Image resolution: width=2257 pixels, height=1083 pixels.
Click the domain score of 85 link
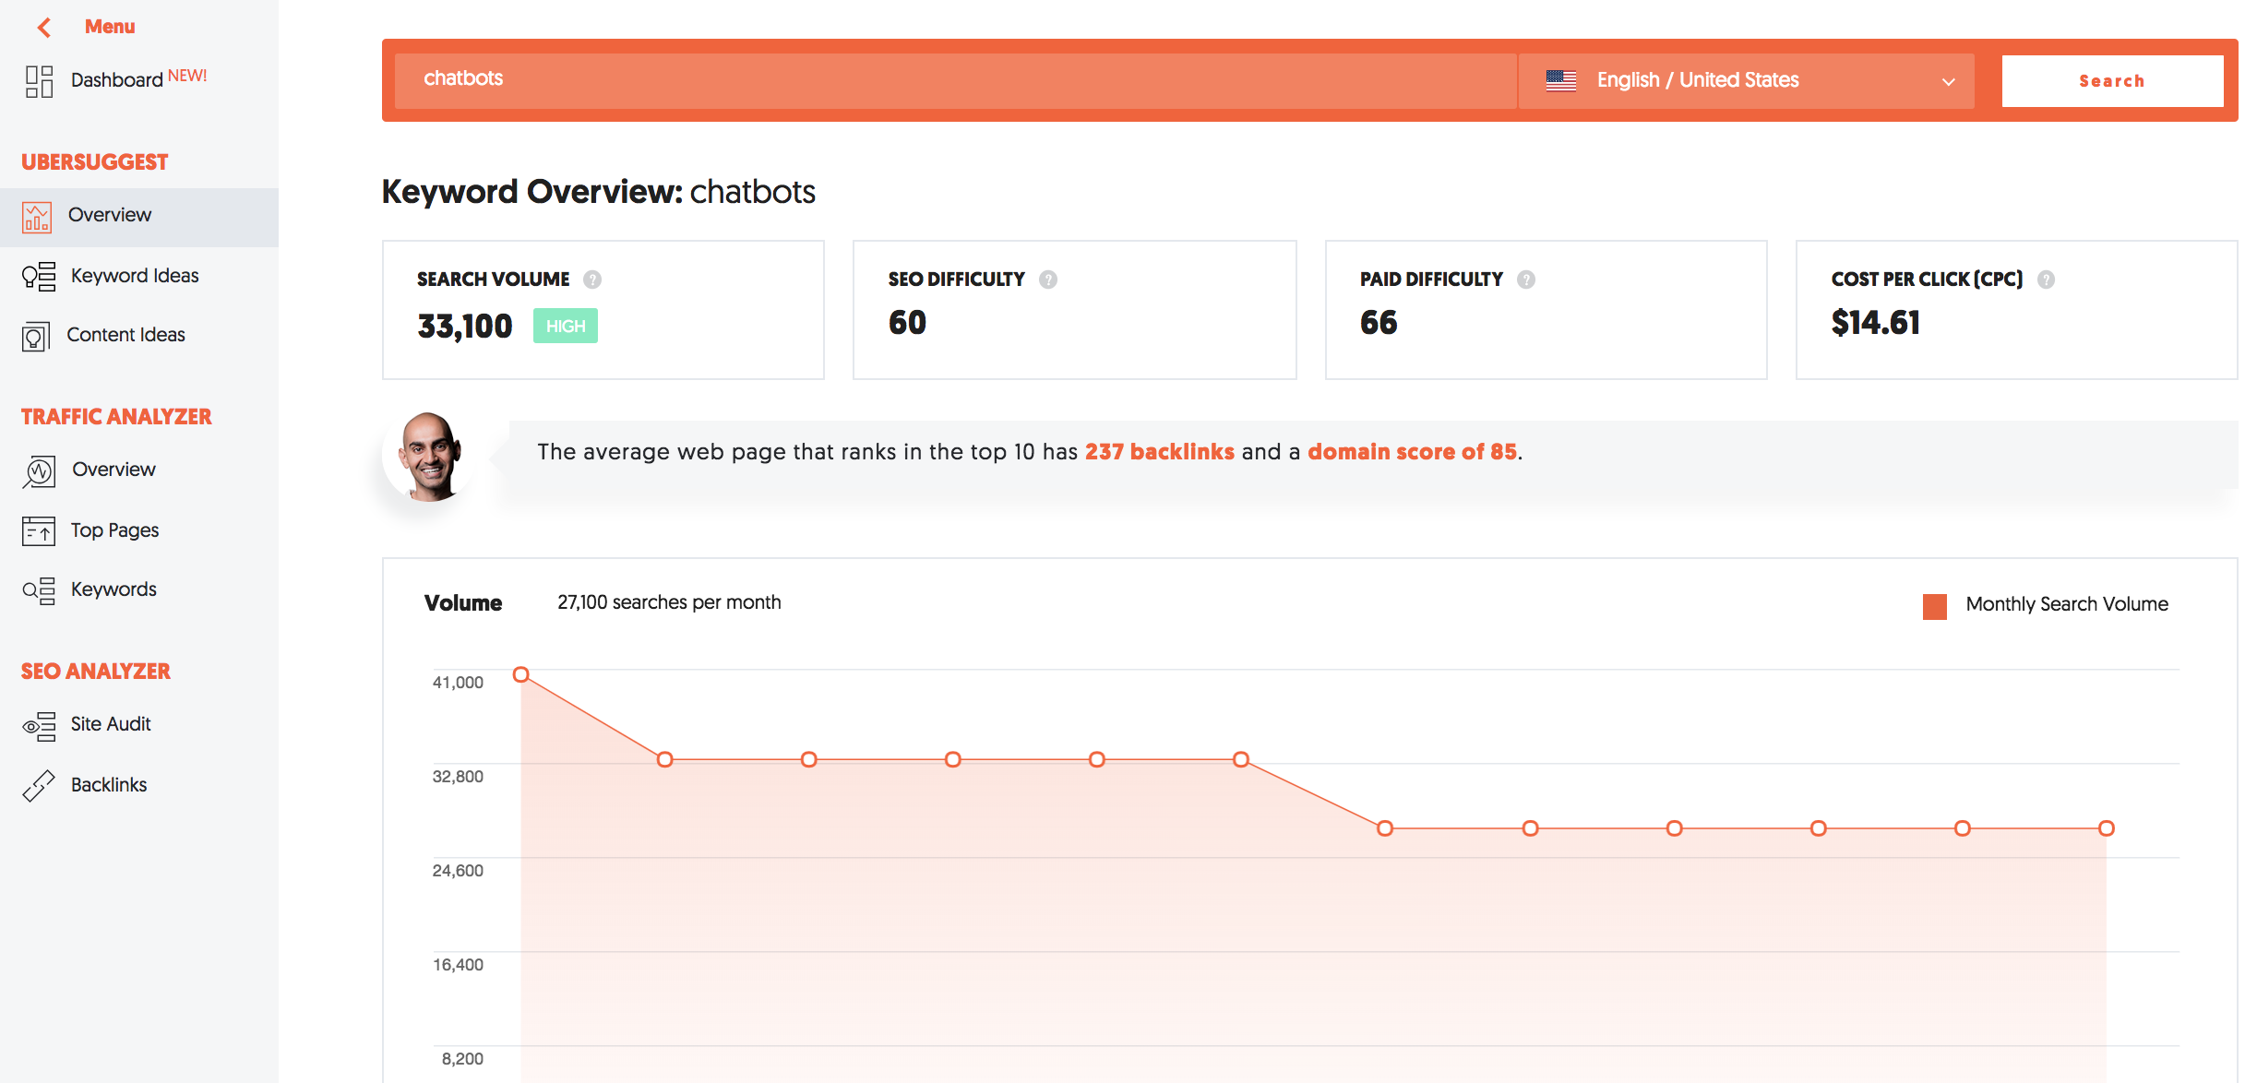(1412, 452)
